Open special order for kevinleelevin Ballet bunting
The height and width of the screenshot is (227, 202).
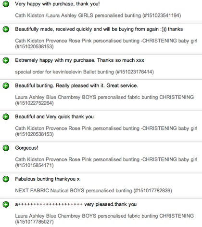84,72
